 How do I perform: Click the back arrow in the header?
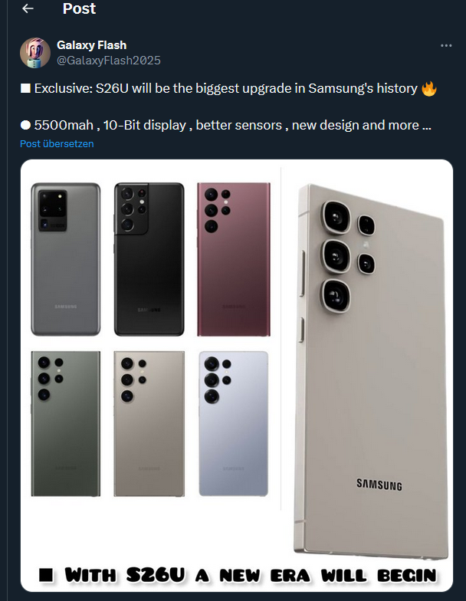tap(28, 9)
